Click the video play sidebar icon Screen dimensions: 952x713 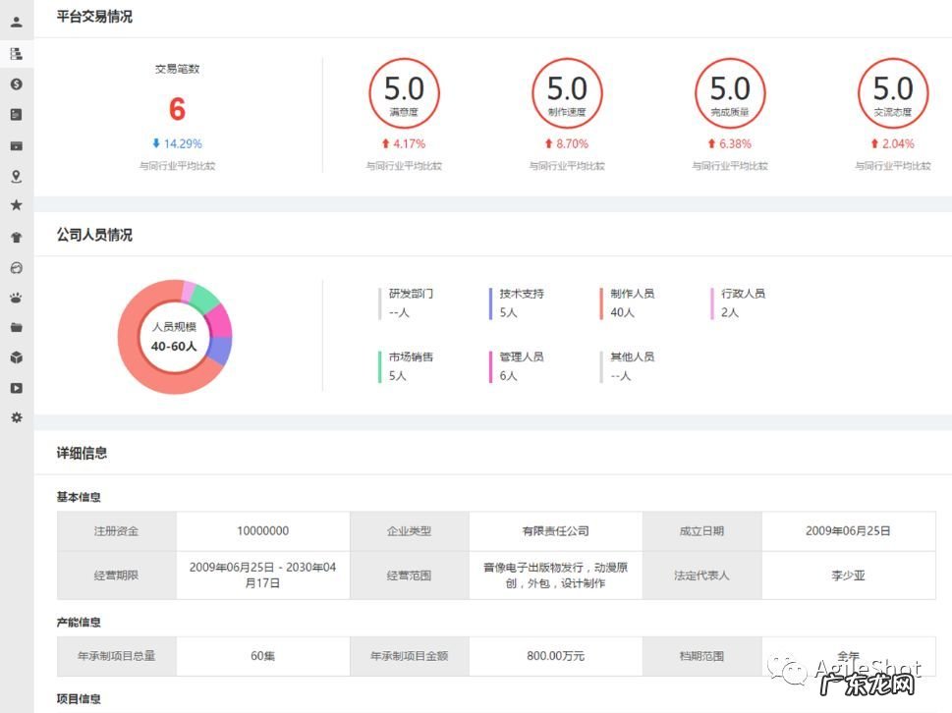(16, 388)
